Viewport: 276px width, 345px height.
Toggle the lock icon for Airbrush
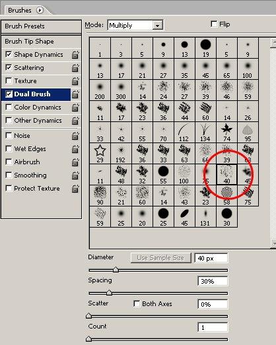pos(75,162)
